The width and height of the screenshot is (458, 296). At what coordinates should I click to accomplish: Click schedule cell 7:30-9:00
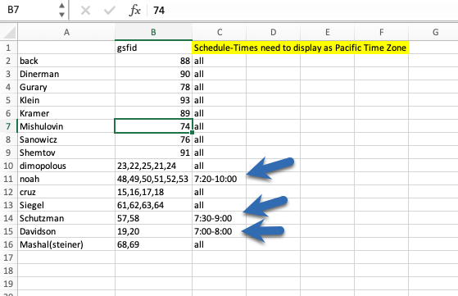[x=220, y=218]
